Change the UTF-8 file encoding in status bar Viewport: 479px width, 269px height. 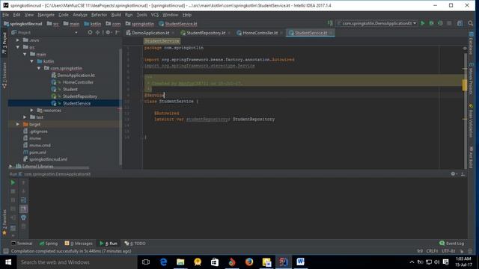(448, 251)
